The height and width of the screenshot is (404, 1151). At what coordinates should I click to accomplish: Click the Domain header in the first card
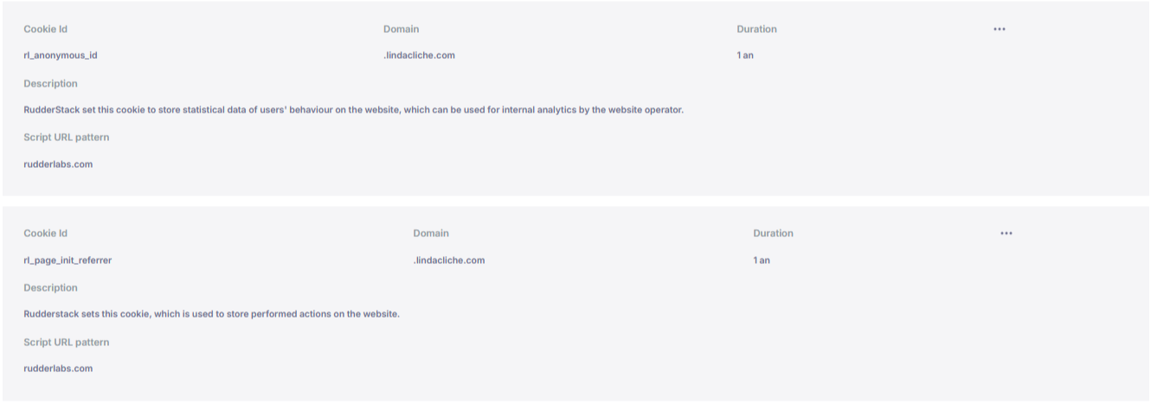pyautogui.click(x=401, y=29)
